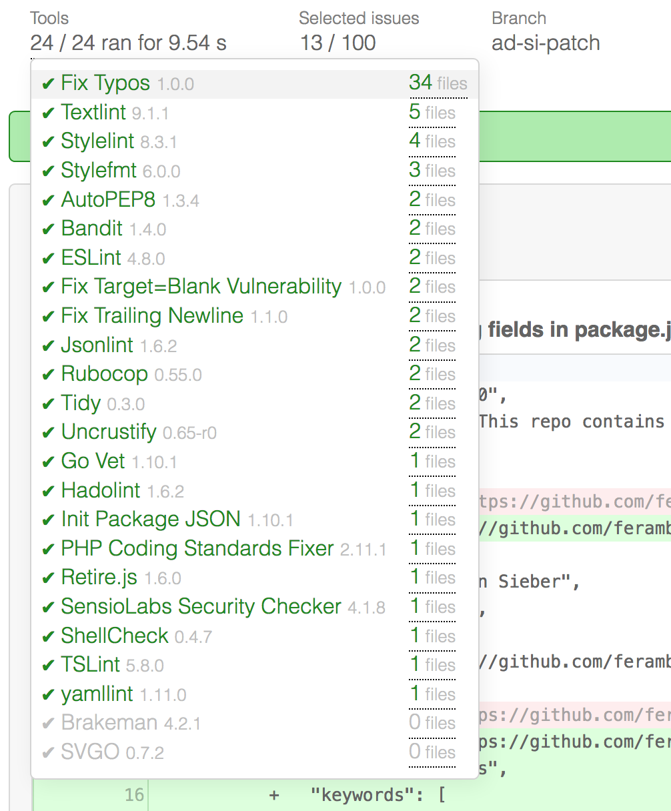Choose the PHP Coding Standards Fixer entry
671x811 pixels.
[255, 549]
